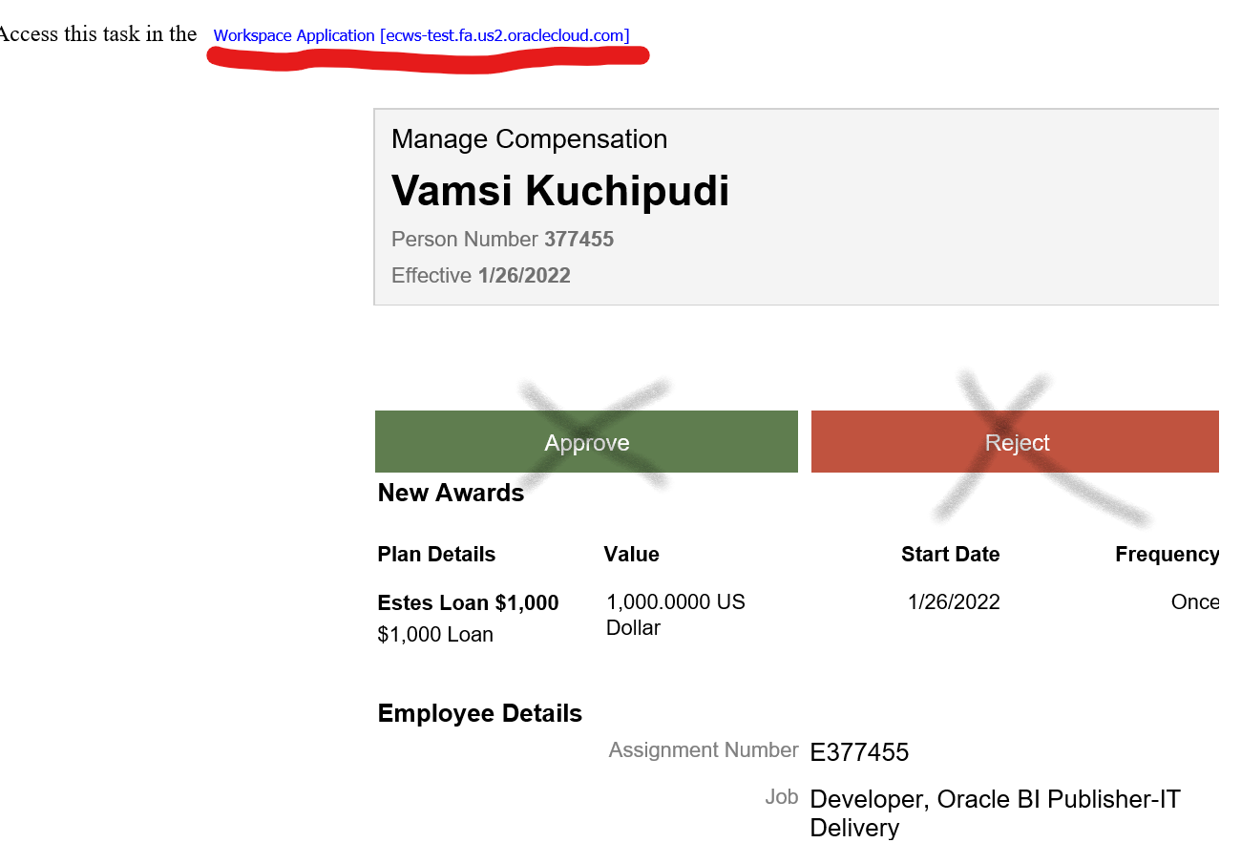Click the Effective date 1/26/2022
The image size is (1241, 843).
[480, 275]
